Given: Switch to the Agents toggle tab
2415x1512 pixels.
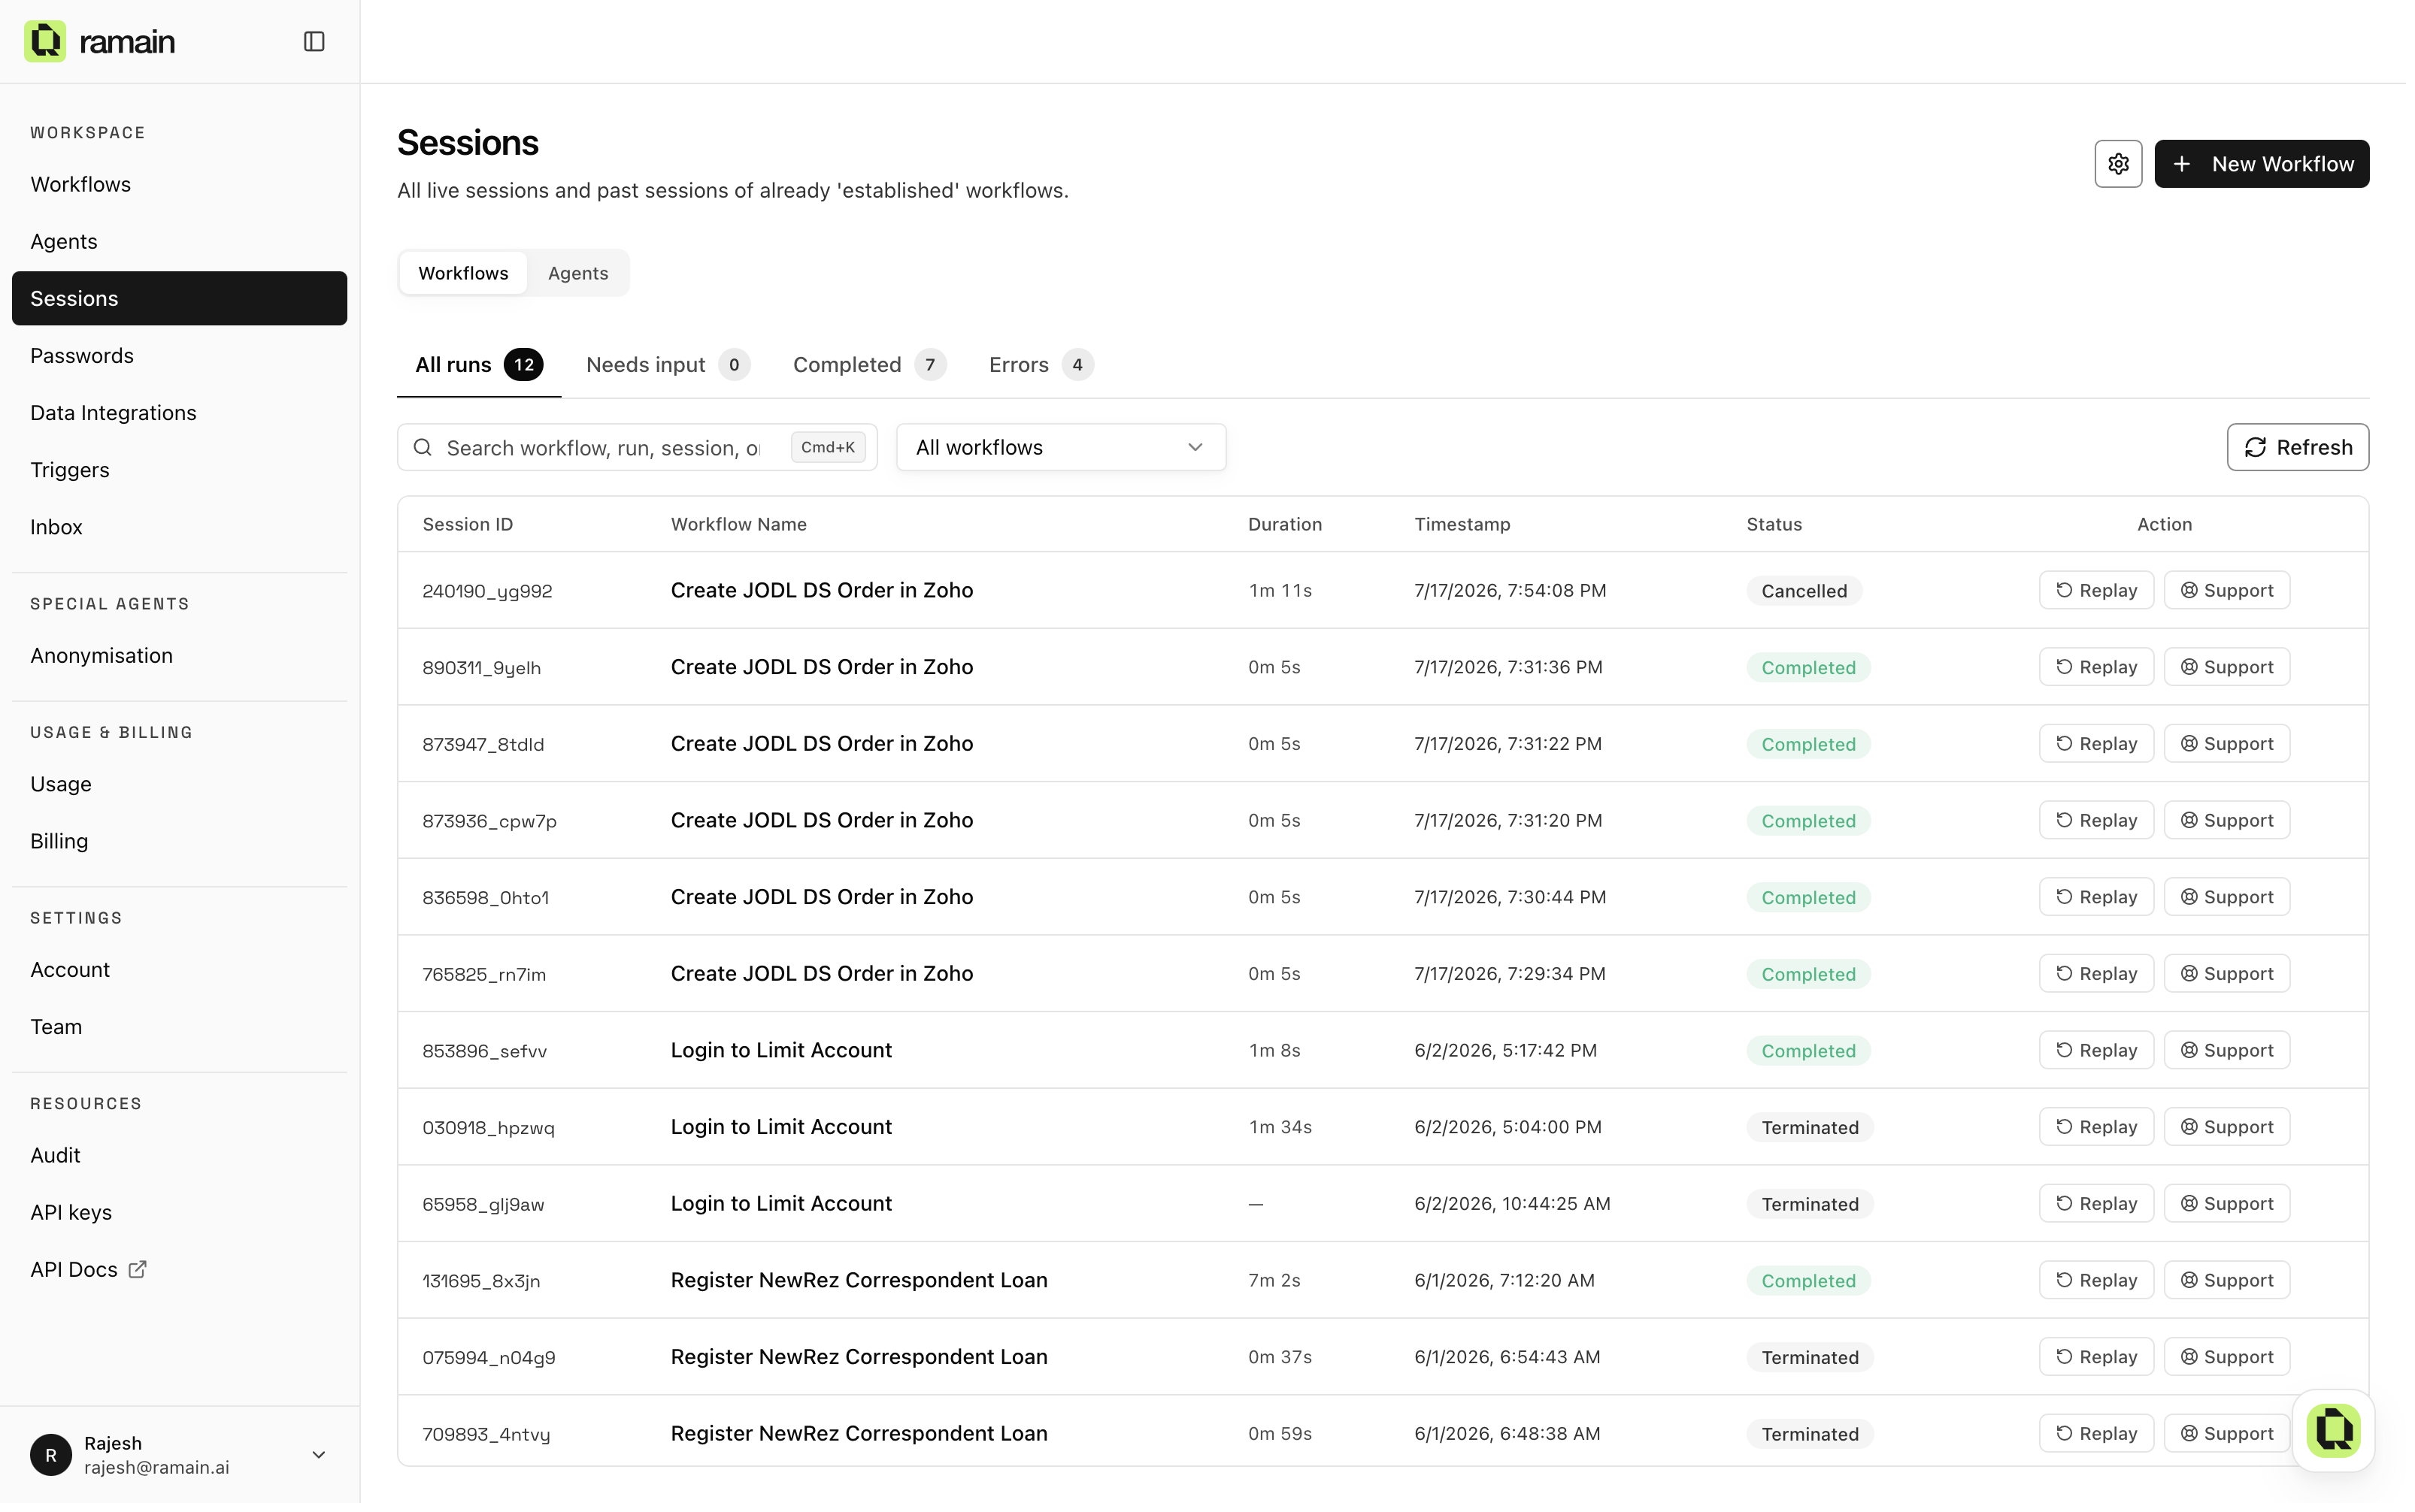Looking at the screenshot, I should [x=578, y=273].
